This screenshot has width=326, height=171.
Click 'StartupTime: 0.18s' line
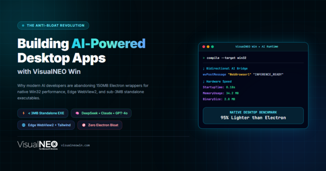[x=219, y=87]
